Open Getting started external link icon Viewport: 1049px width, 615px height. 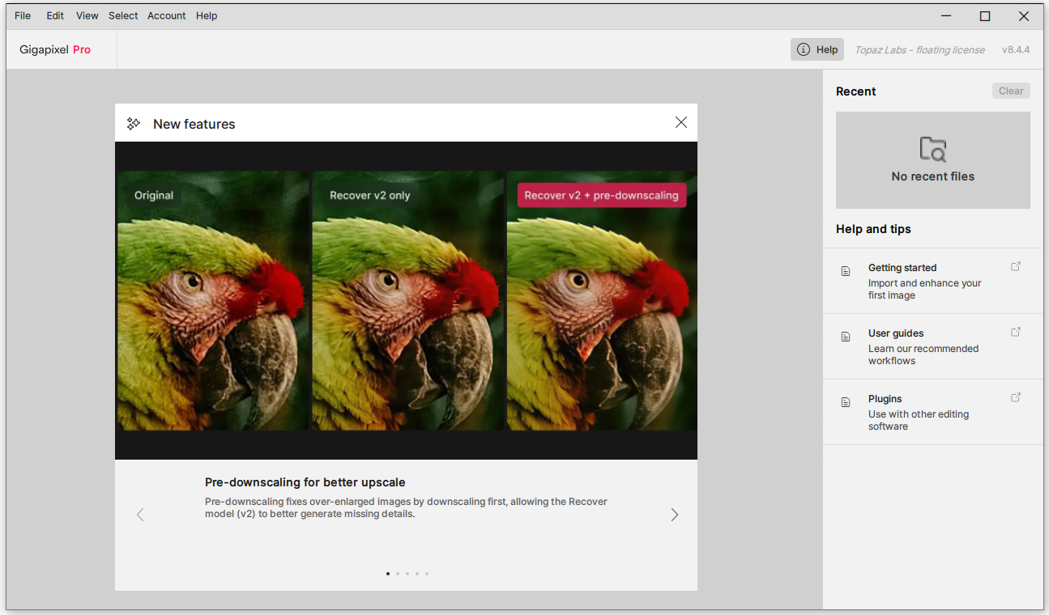tap(1016, 266)
